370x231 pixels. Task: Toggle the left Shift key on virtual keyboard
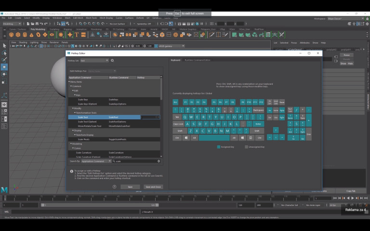(x=180, y=131)
